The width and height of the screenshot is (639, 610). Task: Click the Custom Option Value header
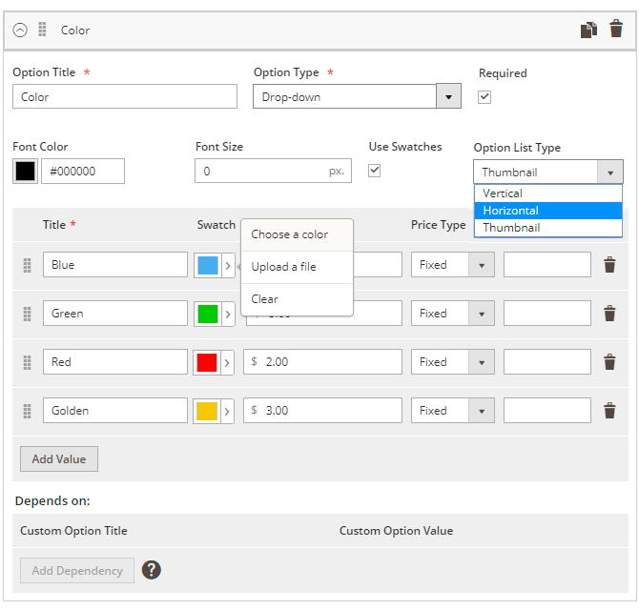click(396, 531)
